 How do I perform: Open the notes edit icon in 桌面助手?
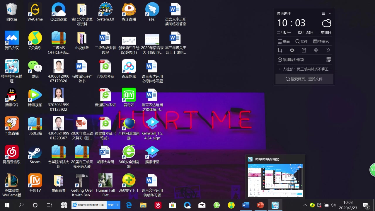click(x=304, y=50)
